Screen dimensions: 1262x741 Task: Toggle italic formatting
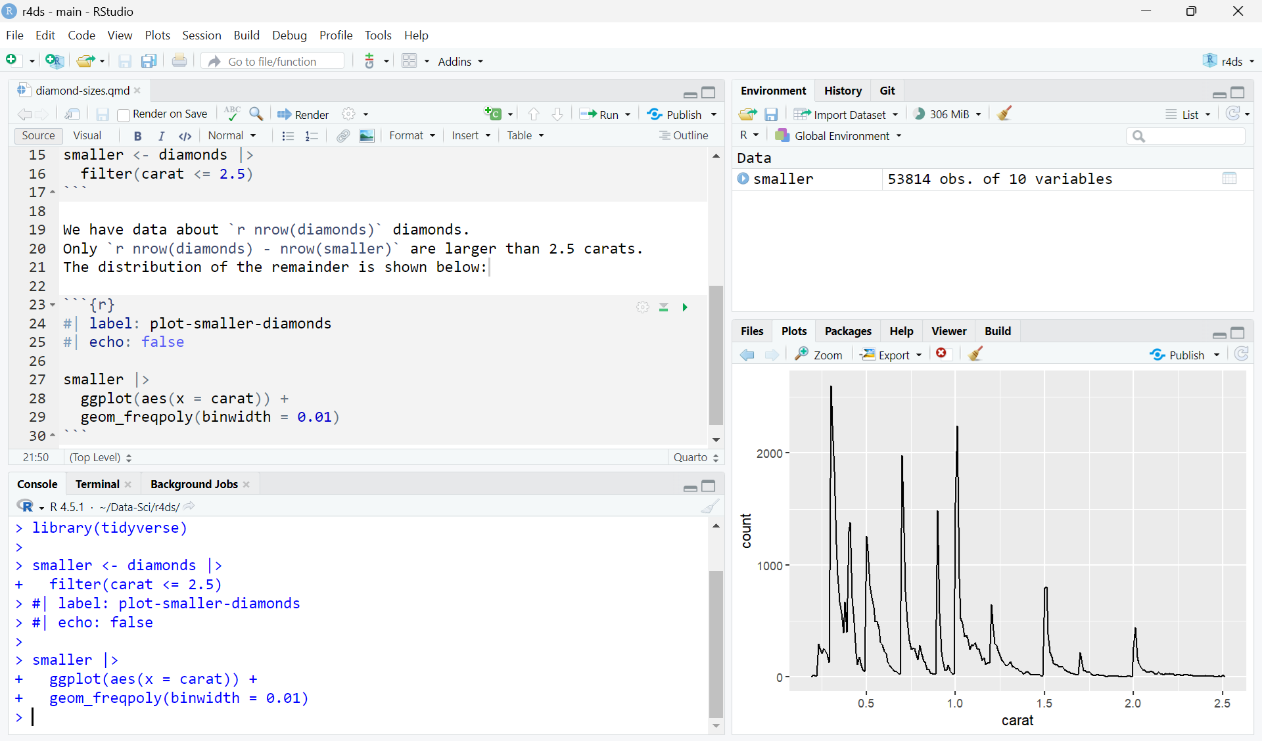(x=162, y=135)
